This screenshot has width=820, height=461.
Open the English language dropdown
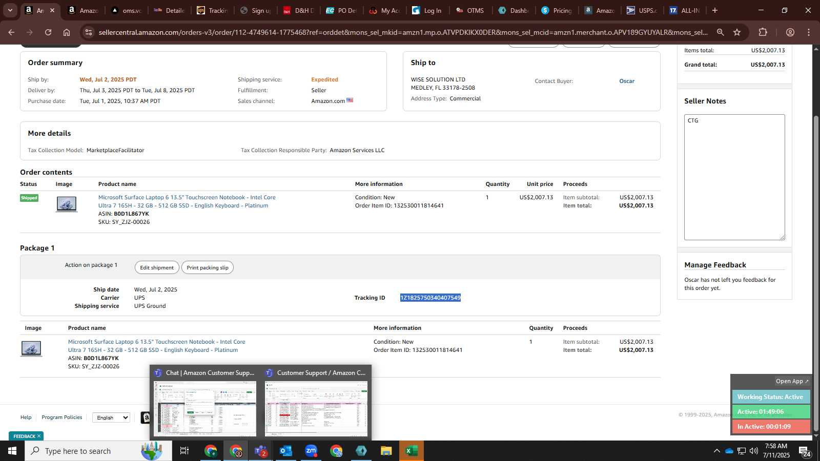click(x=111, y=417)
